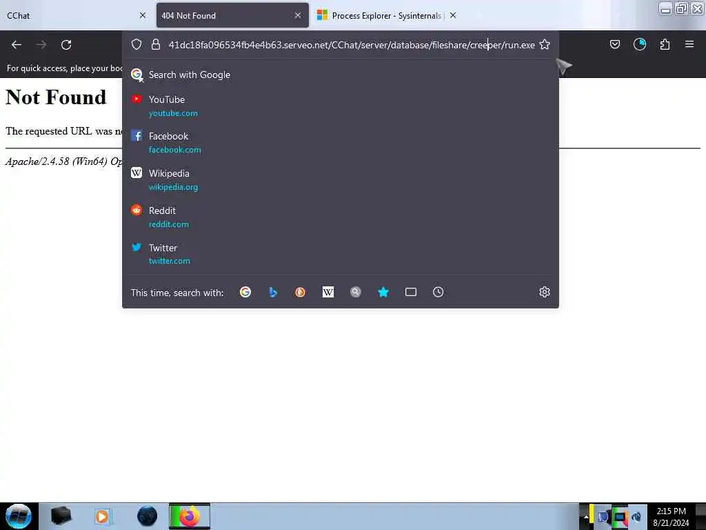Image resolution: width=706 pixels, height=530 pixels.
Task: Open the tracking protection shield icon
Action: point(137,44)
